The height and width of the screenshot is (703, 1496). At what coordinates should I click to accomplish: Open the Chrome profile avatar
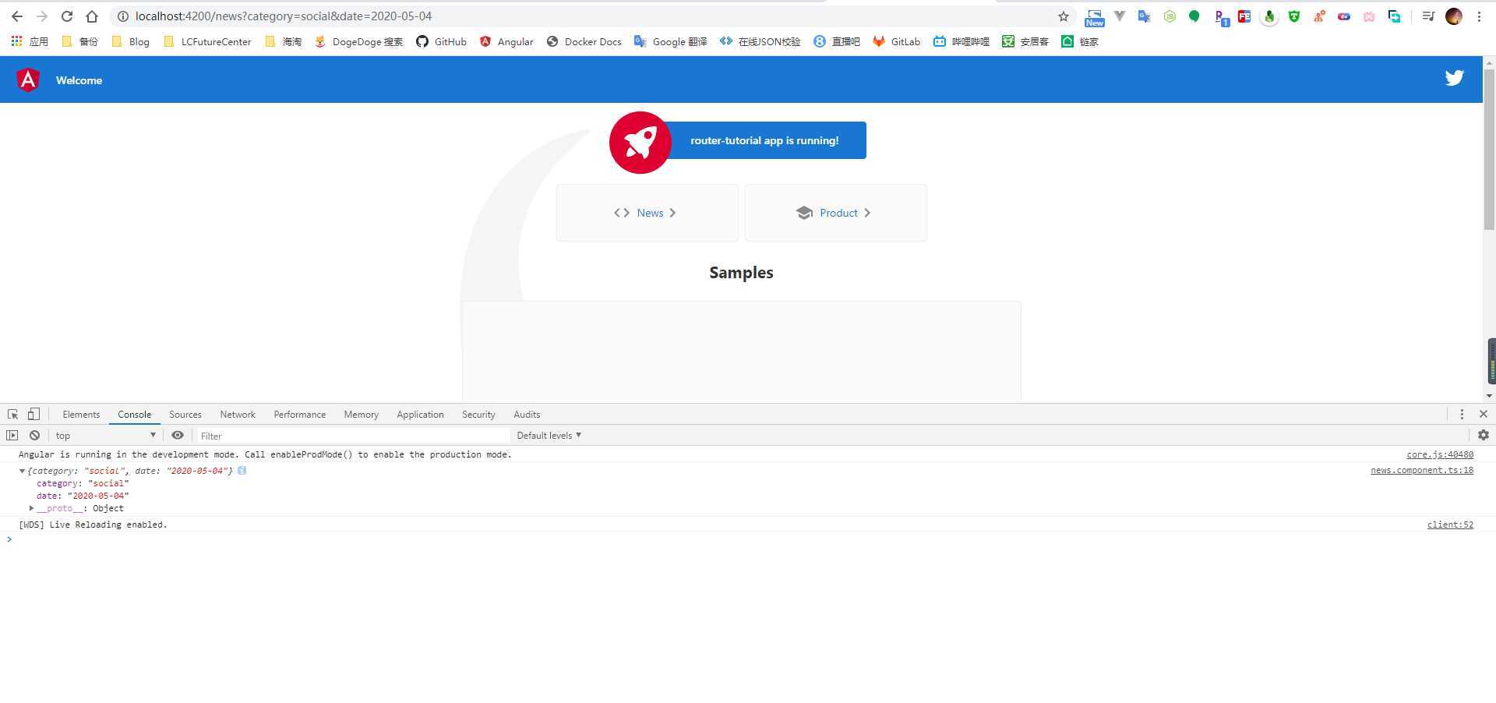pyautogui.click(x=1454, y=16)
